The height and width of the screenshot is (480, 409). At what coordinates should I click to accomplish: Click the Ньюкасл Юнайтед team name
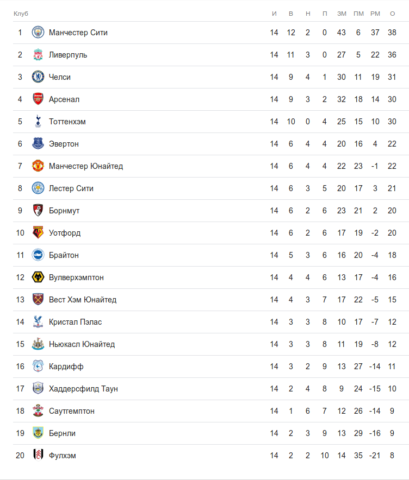(x=82, y=344)
